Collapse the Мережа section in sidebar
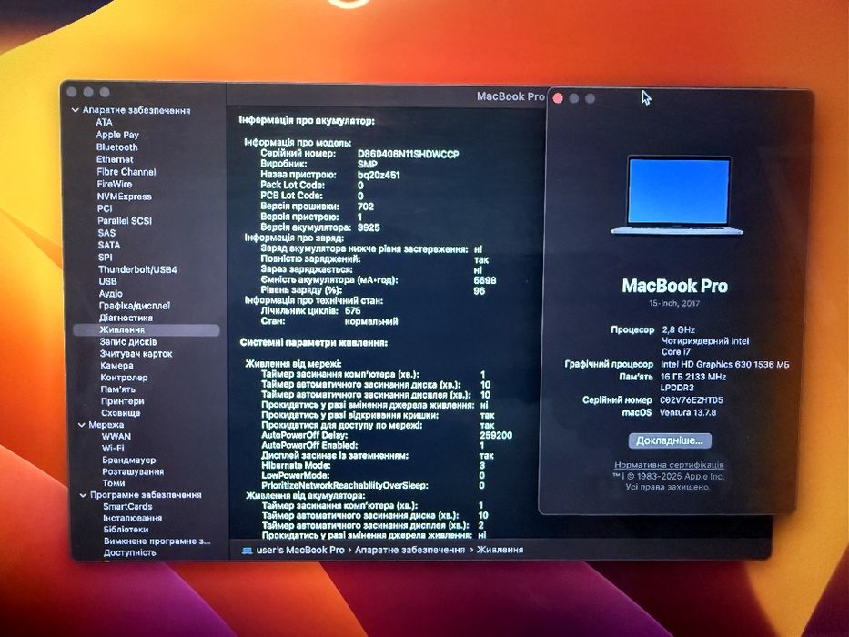849x637 pixels. click(x=82, y=425)
